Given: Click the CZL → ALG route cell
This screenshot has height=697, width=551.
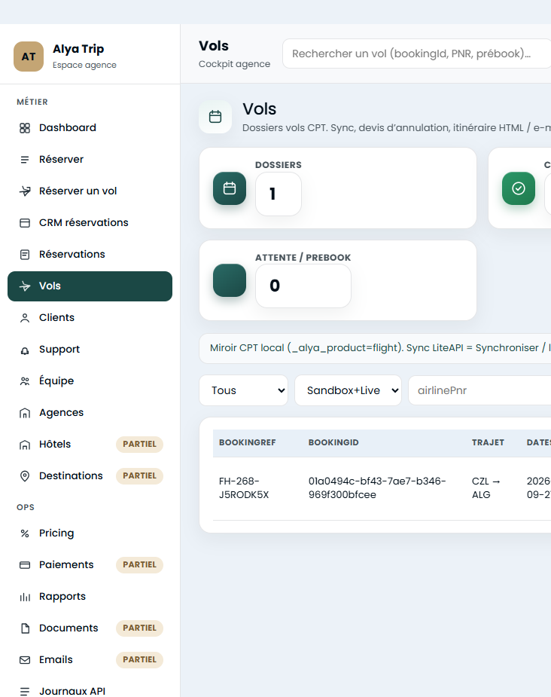Looking at the screenshot, I should click(x=486, y=488).
